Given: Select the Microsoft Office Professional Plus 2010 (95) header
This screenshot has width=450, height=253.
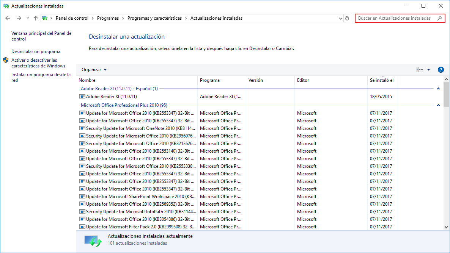Looking at the screenshot, I should (x=124, y=105).
